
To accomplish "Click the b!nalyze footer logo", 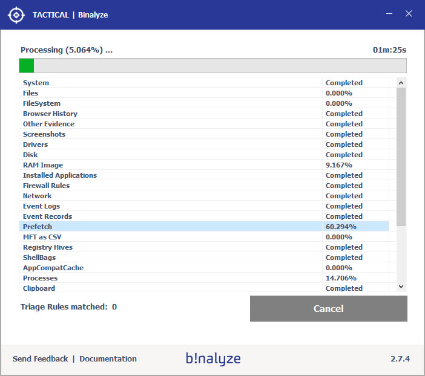I will [x=213, y=358].
